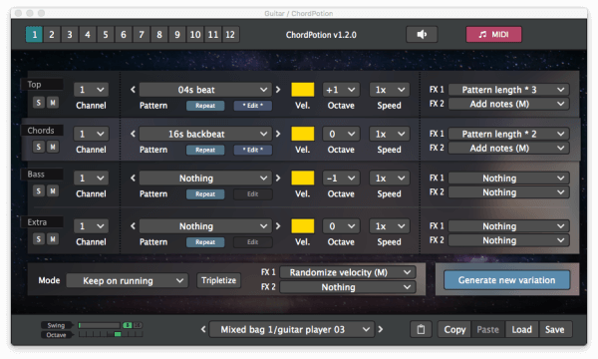Solo the Bass track
This screenshot has height=359, width=598.
pos(39,190)
